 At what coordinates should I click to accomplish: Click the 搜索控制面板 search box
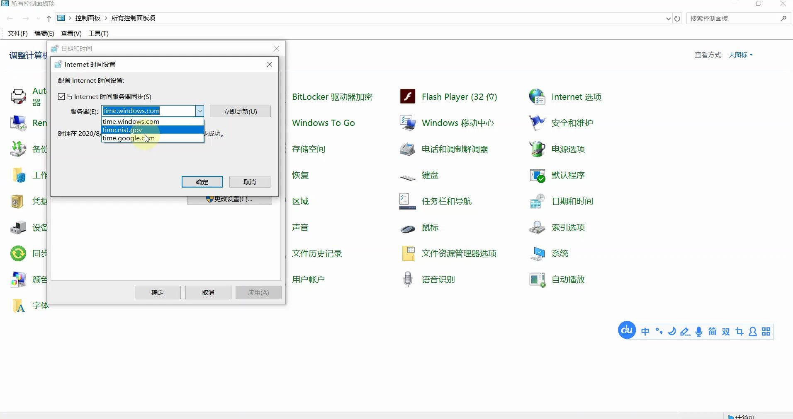coord(734,18)
